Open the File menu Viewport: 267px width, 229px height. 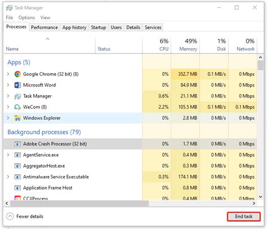10,17
